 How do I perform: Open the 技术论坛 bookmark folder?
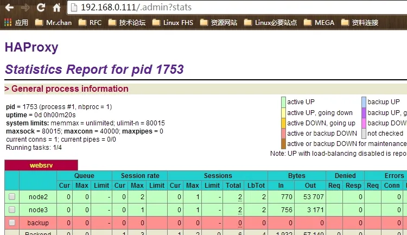coord(126,23)
